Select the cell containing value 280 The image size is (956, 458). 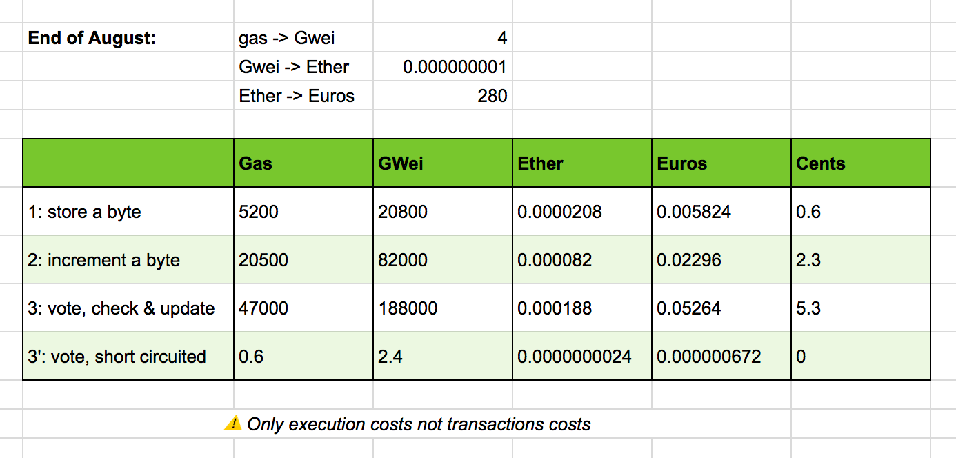click(x=492, y=96)
